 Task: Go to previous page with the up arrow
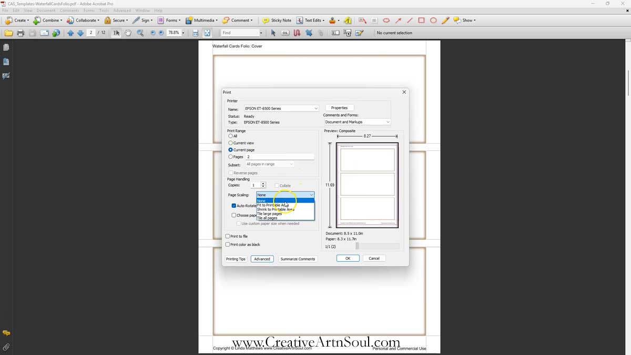tap(70, 33)
